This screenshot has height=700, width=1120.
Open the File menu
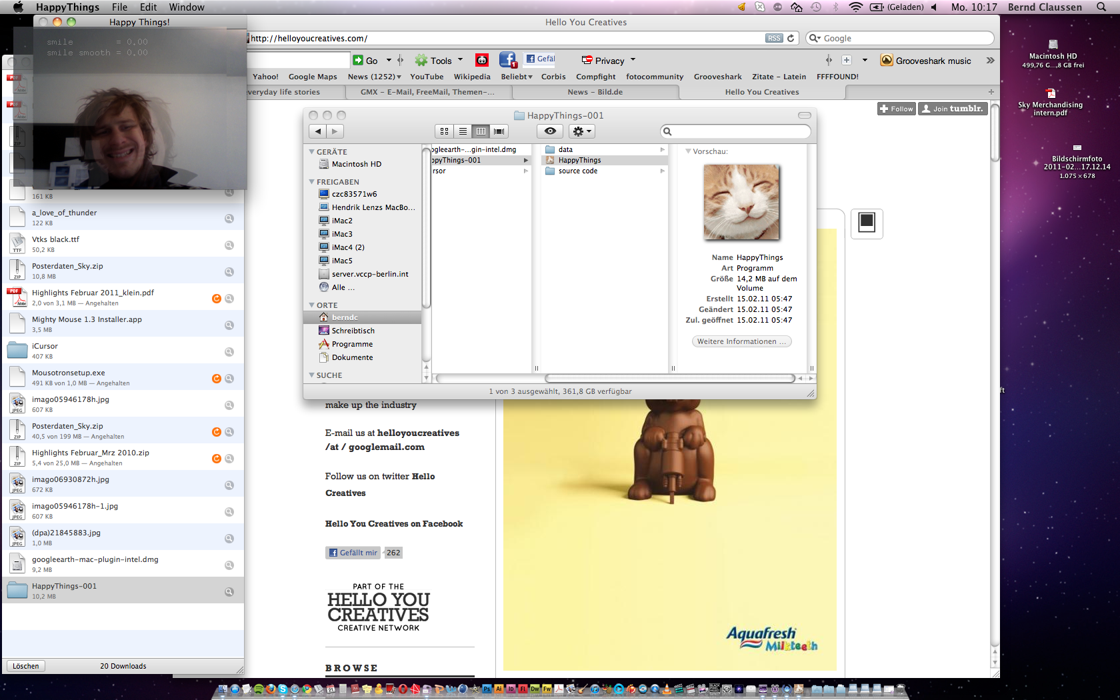click(119, 7)
